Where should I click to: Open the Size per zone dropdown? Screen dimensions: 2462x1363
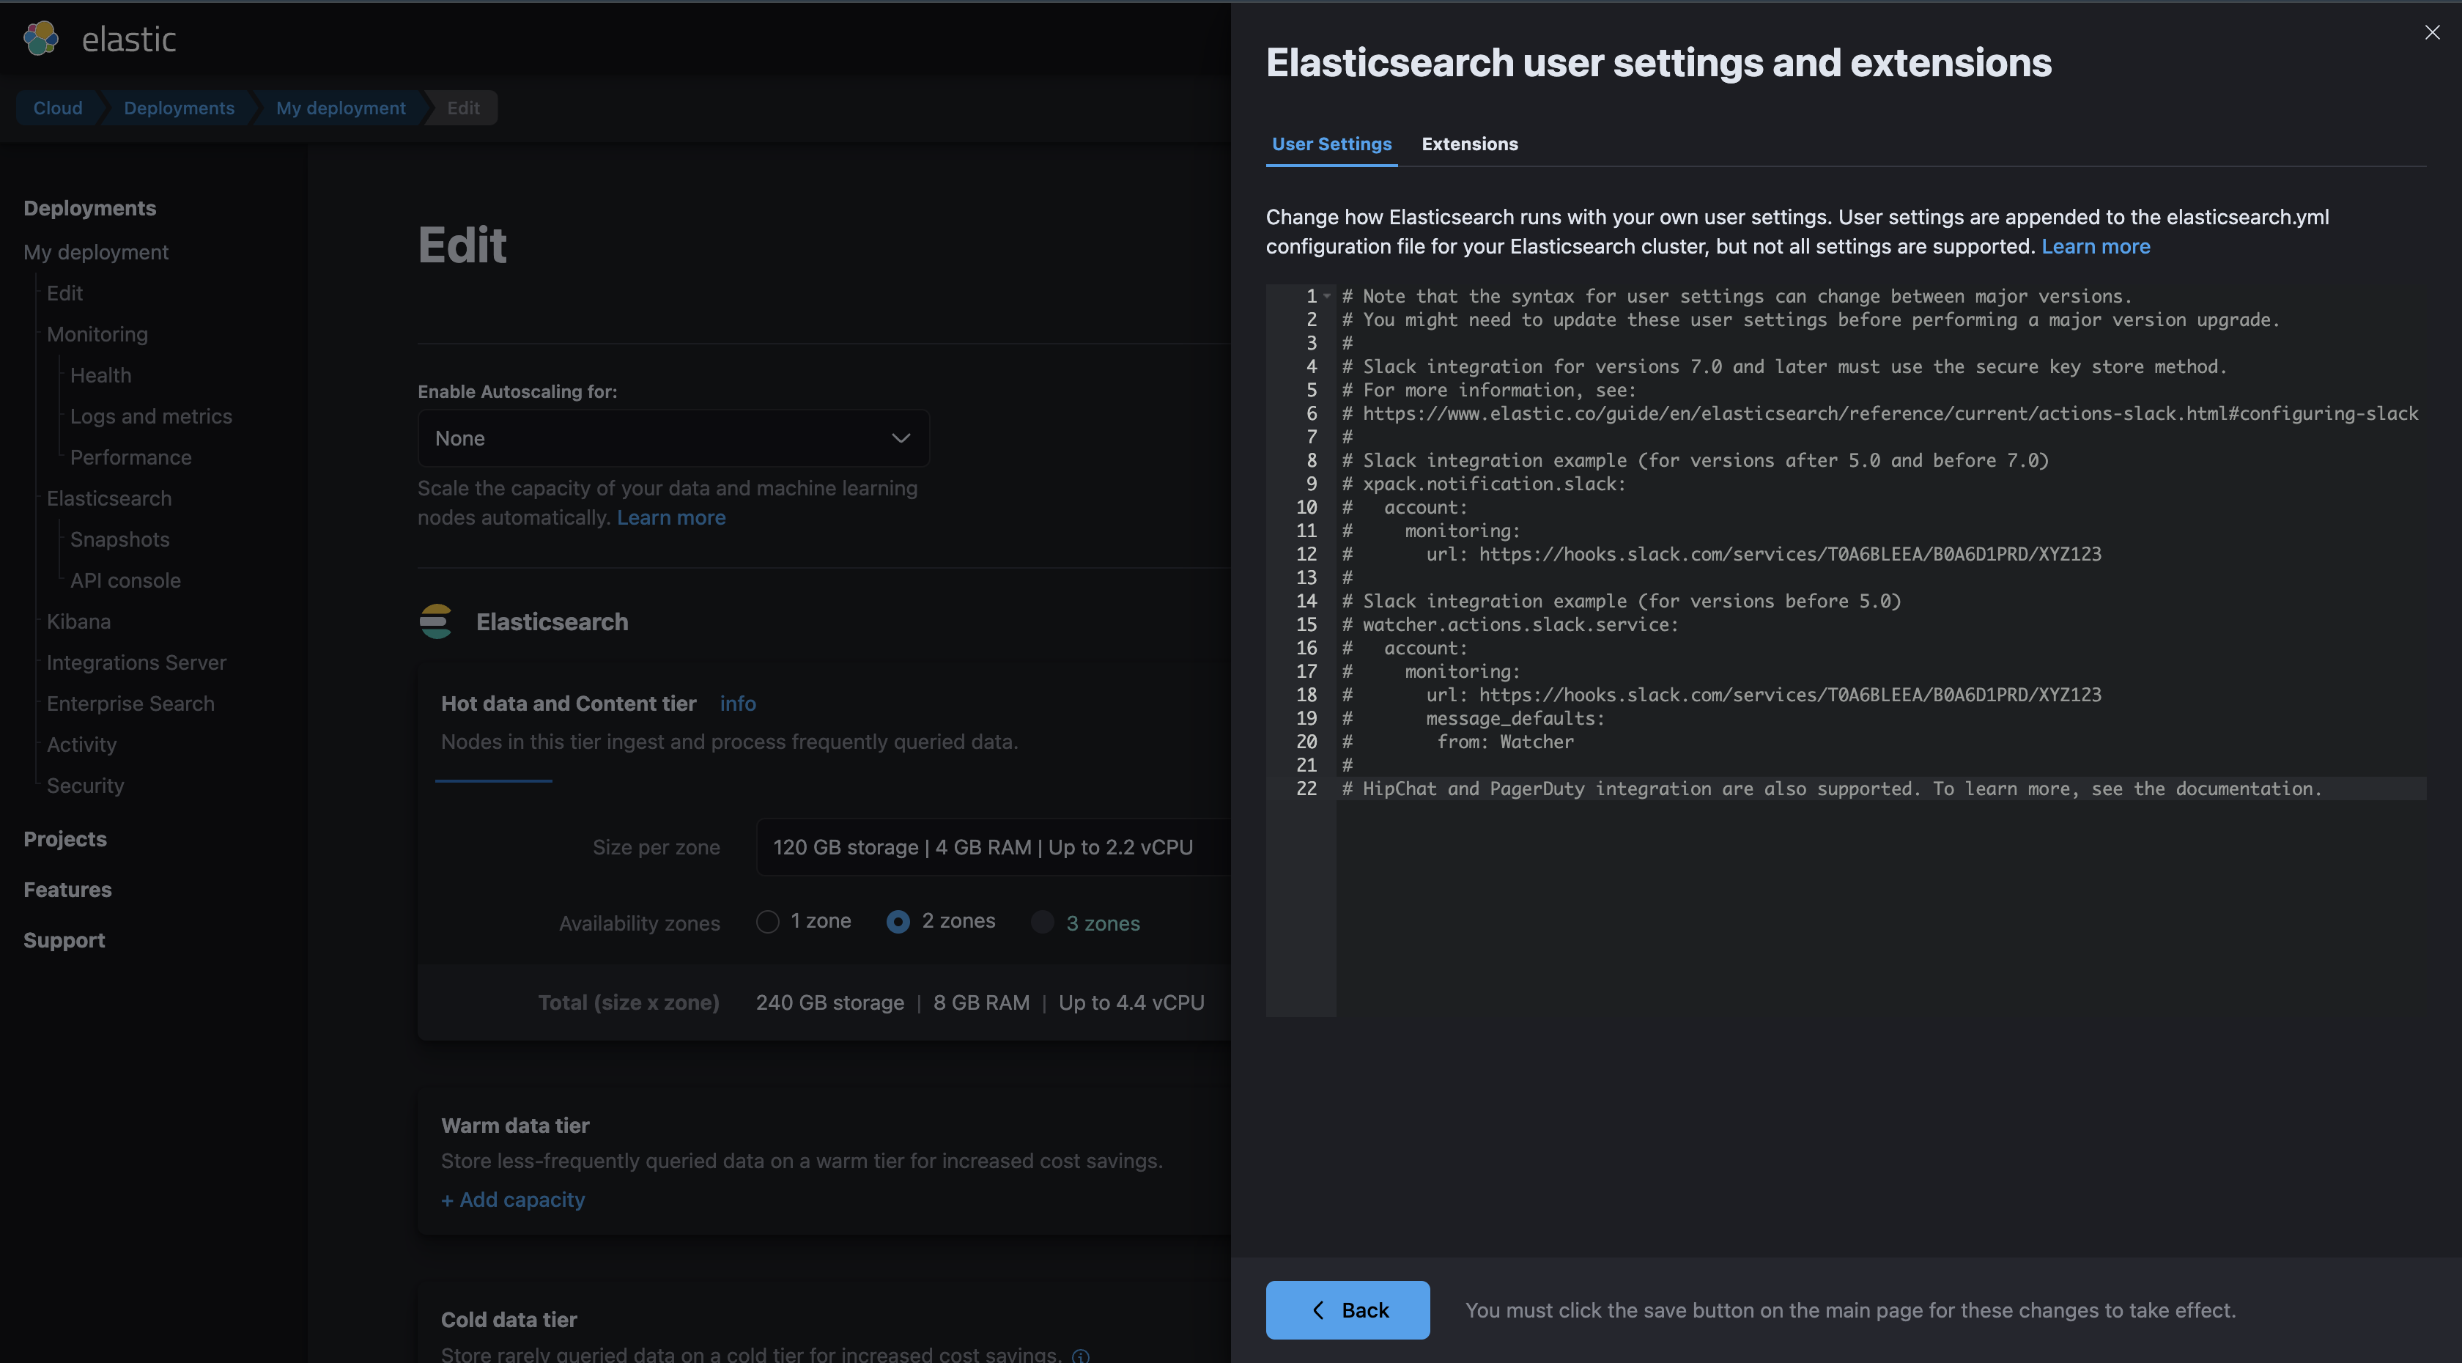(x=993, y=847)
